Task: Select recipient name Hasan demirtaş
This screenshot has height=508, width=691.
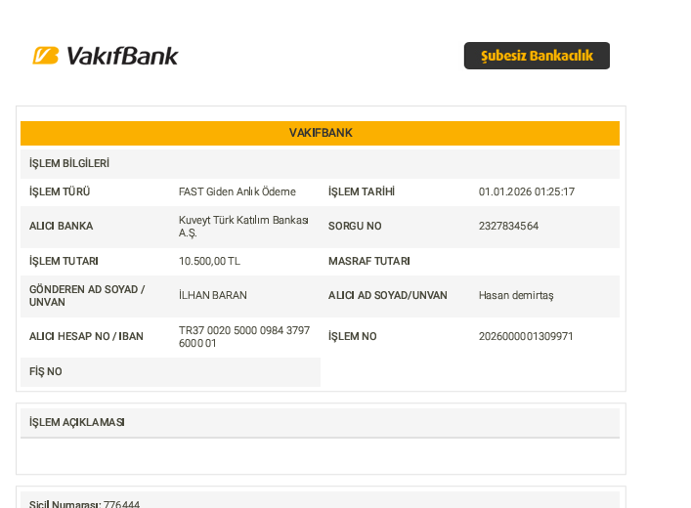Action: point(516,295)
